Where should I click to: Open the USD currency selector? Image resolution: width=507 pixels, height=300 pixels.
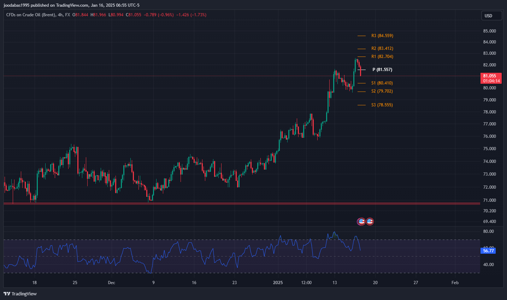(491, 16)
